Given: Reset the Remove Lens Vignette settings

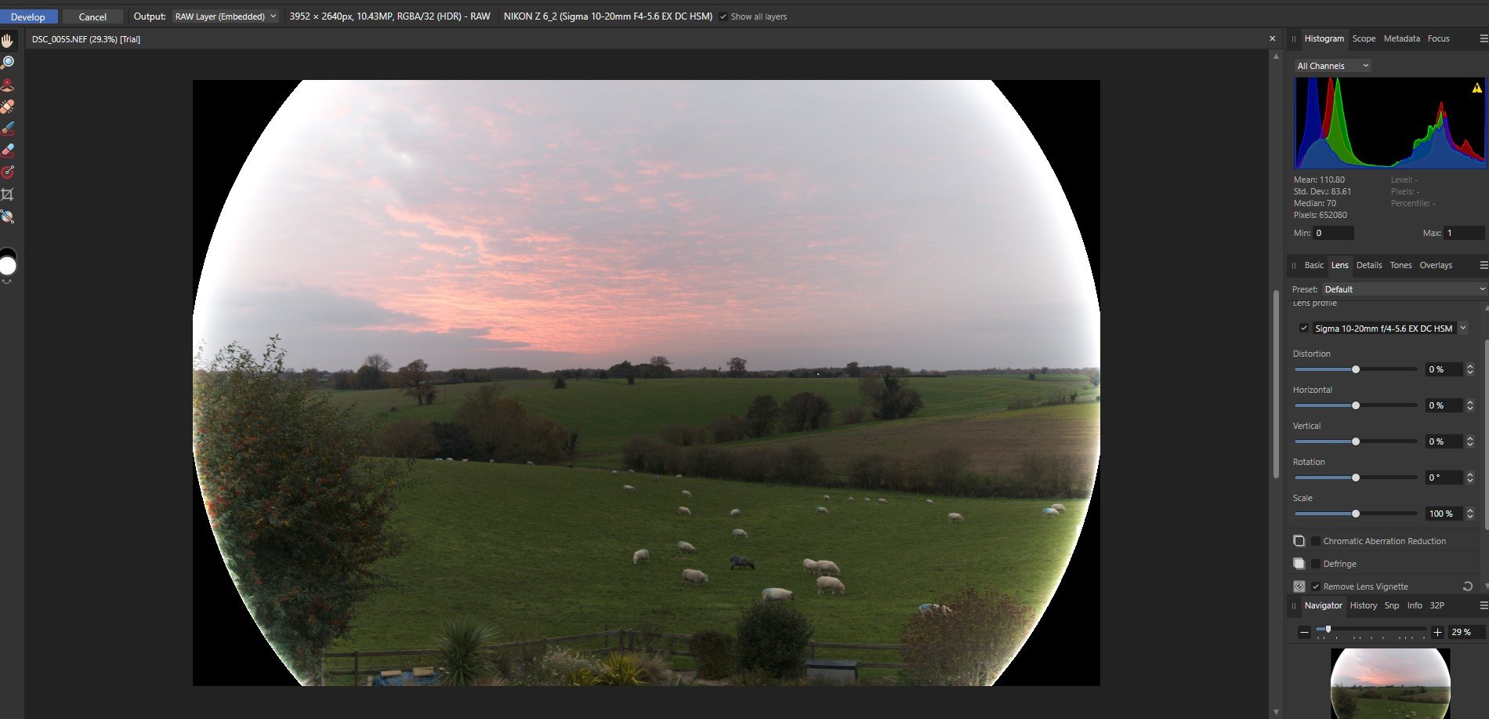Looking at the screenshot, I should tap(1468, 586).
